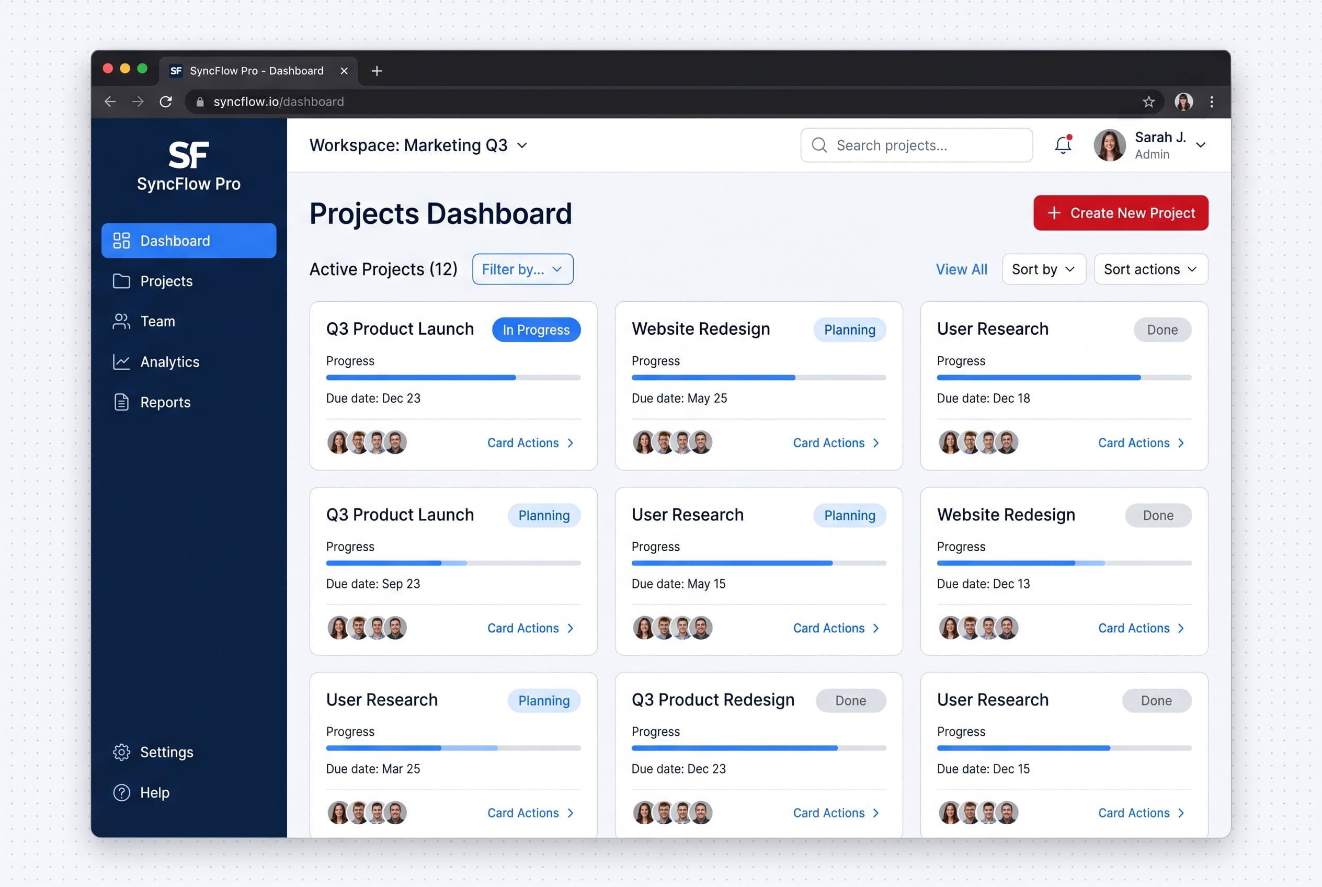1322x887 pixels.
Task: Click In Progress status badge
Action: (535, 330)
